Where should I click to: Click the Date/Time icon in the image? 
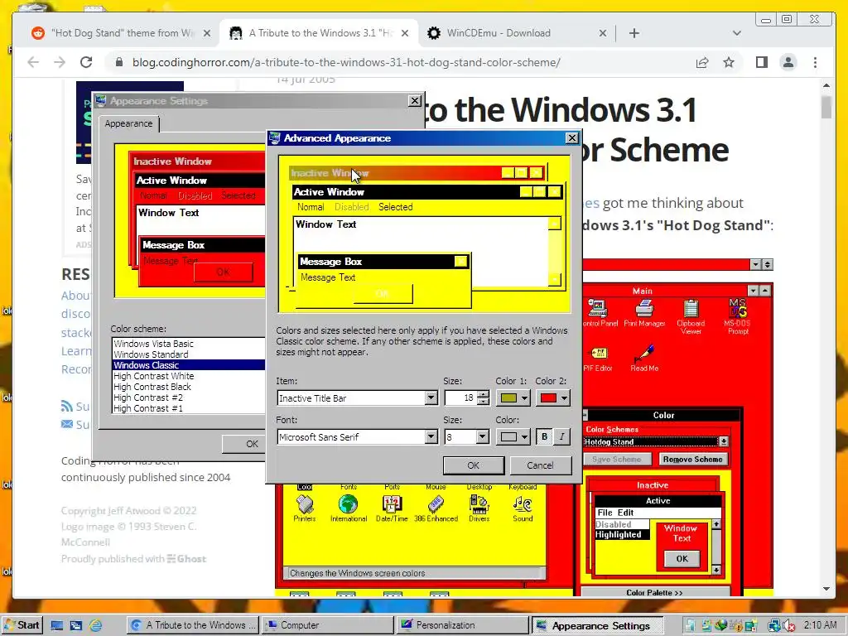coord(392,508)
